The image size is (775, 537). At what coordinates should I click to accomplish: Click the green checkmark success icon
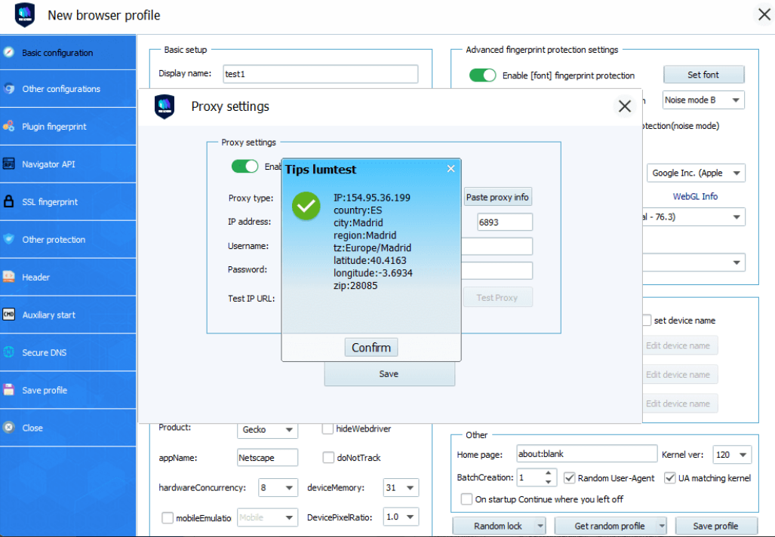pyautogui.click(x=306, y=206)
